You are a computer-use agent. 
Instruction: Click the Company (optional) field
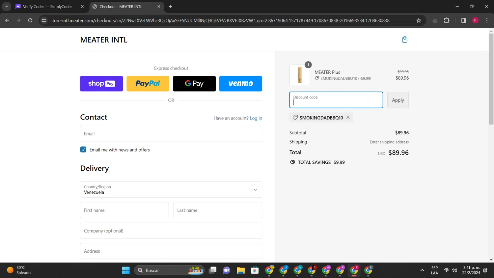click(171, 231)
